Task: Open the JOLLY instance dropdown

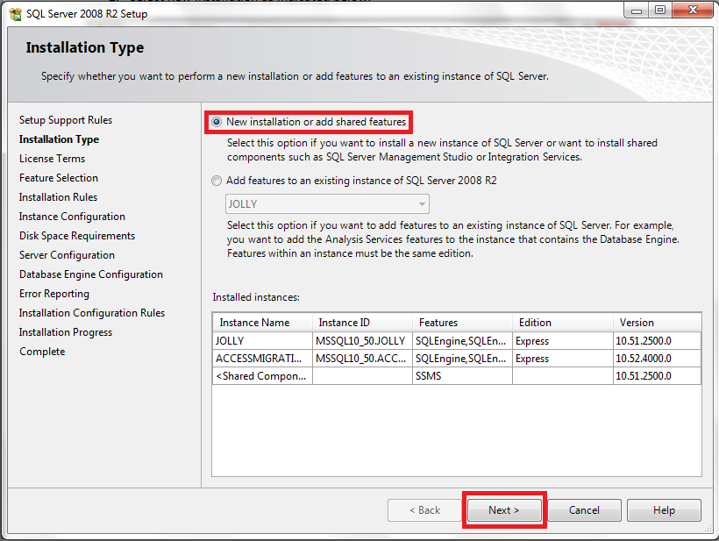Action: click(327, 204)
